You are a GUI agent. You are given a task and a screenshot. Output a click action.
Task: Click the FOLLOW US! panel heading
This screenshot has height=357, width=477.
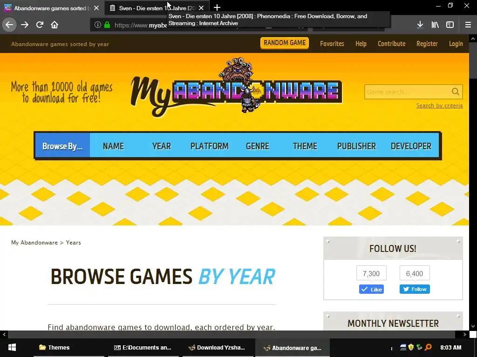click(x=393, y=249)
